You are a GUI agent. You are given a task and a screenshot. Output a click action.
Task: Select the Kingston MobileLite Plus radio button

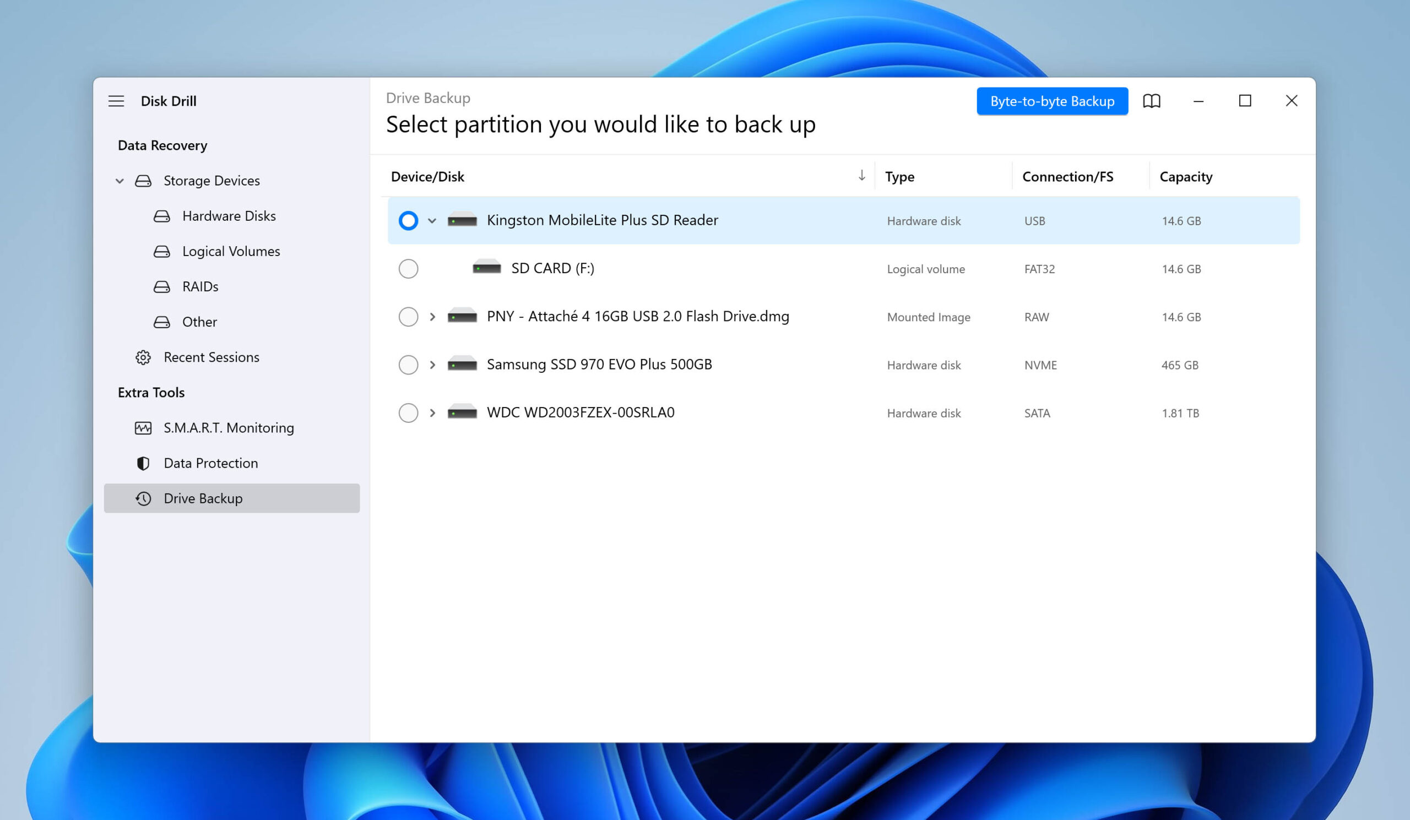[409, 220]
